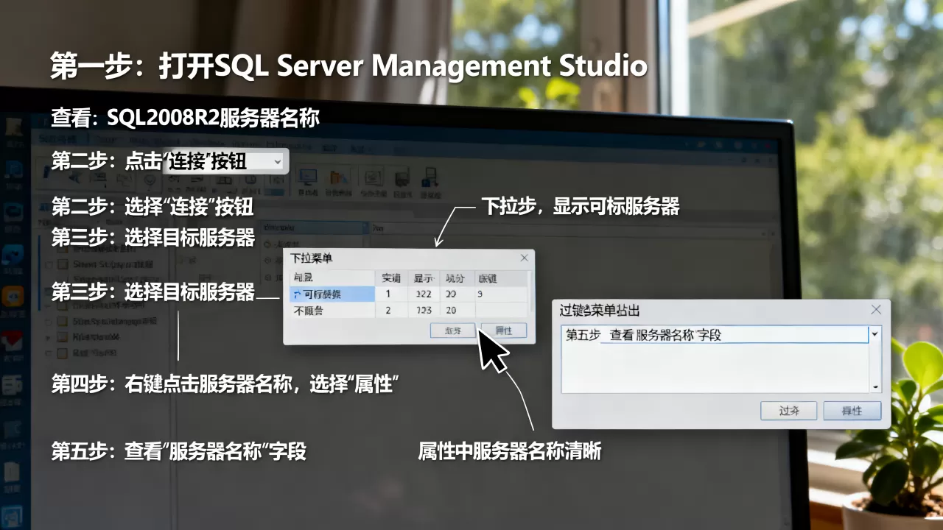Click the 属性 button in right dialog
The height and width of the screenshot is (530, 943).
point(852,411)
